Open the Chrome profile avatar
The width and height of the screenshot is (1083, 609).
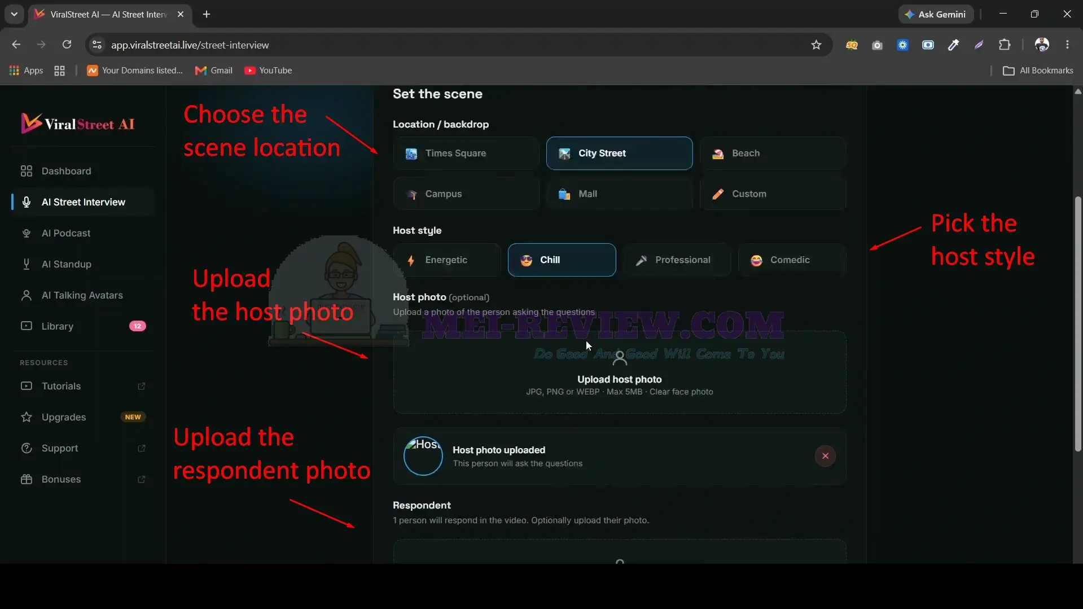pos(1042,45)
